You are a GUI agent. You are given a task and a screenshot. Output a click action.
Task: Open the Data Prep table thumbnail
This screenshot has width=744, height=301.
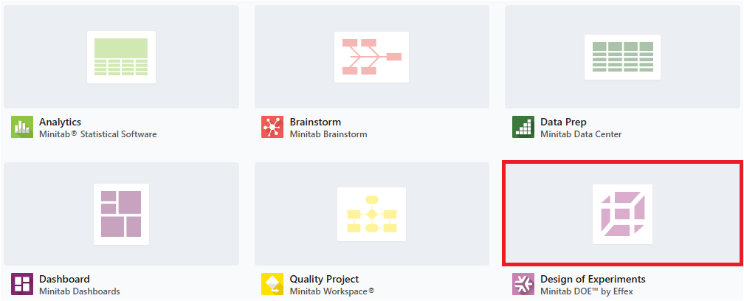pos(622,58)
